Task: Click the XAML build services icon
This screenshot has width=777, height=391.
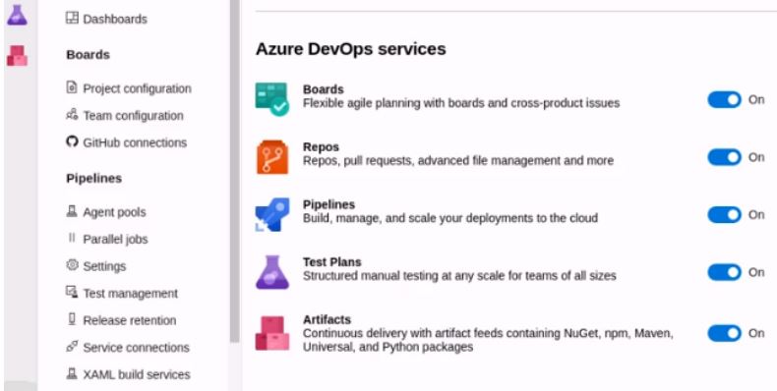Action: pyautogui.click(x=73, y=373)
